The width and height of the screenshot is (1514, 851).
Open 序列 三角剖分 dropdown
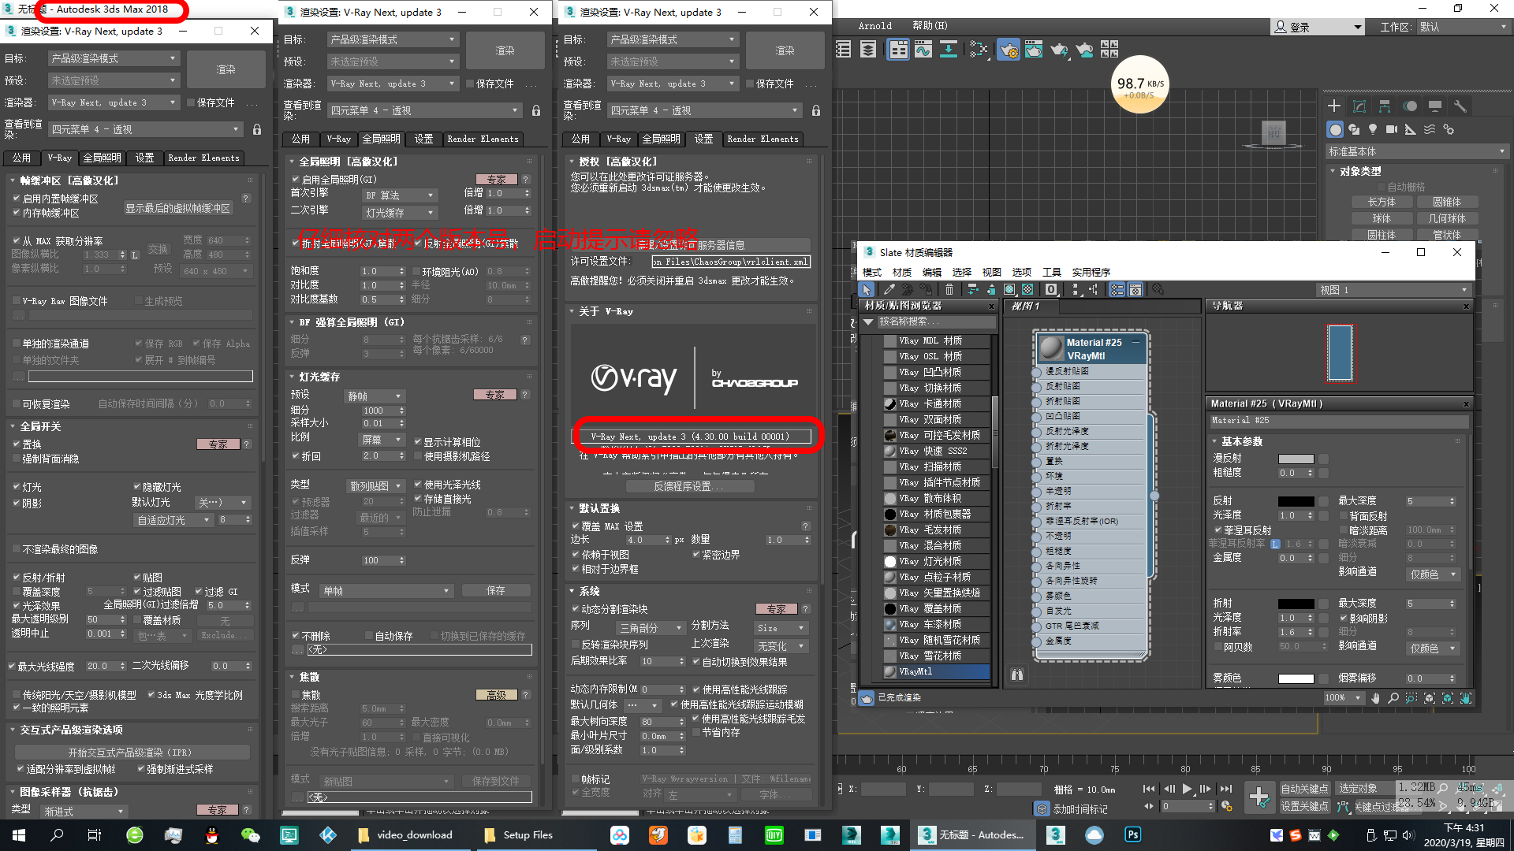pos(651,627)
